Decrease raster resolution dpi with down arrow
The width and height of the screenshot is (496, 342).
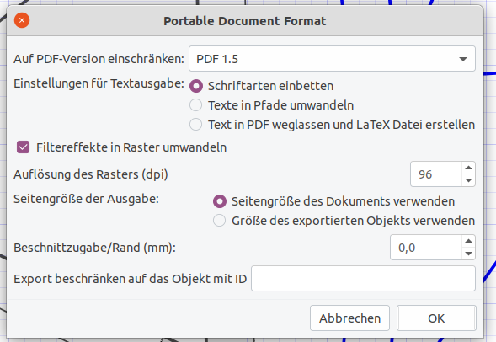click(x=468, y=180)
